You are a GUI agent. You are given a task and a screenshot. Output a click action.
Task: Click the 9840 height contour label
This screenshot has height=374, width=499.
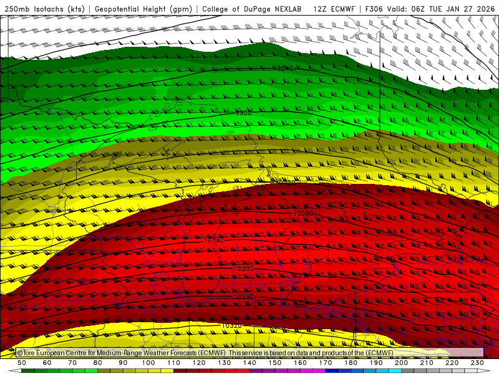pos(284,69)
